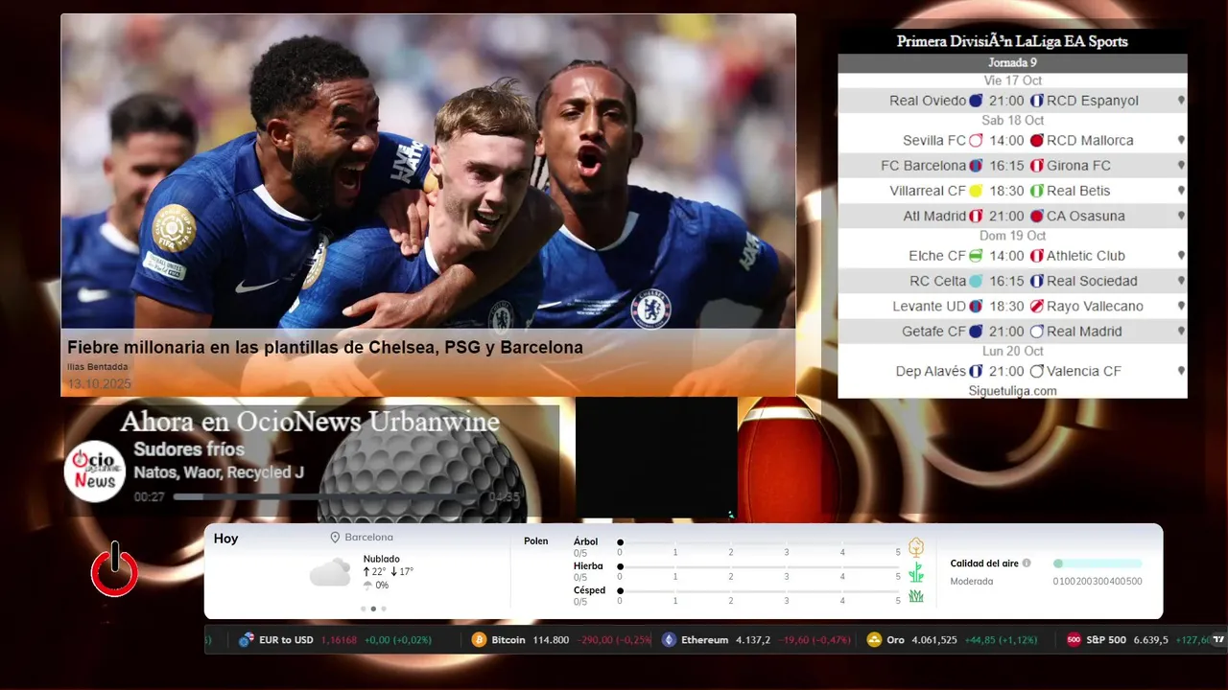The image size is (1228, 690).
Task: Click the Ethereum icon in ticker
Action: tap(669, 640)
